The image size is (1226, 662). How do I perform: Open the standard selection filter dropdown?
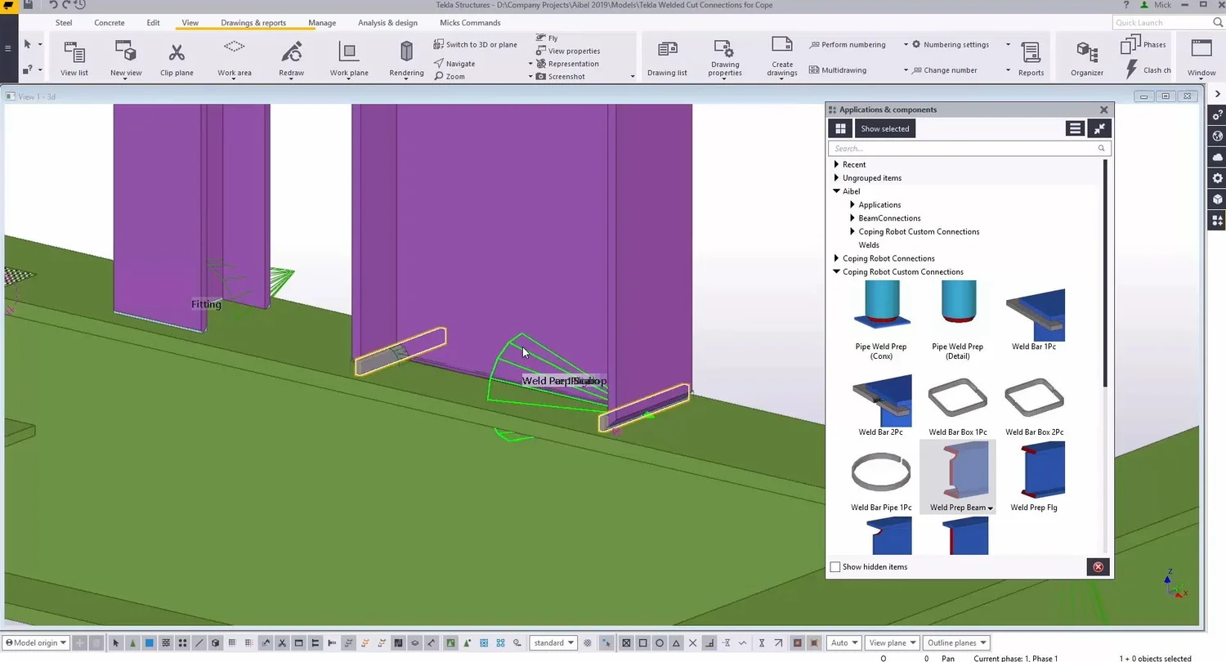(x=553, y=642)
